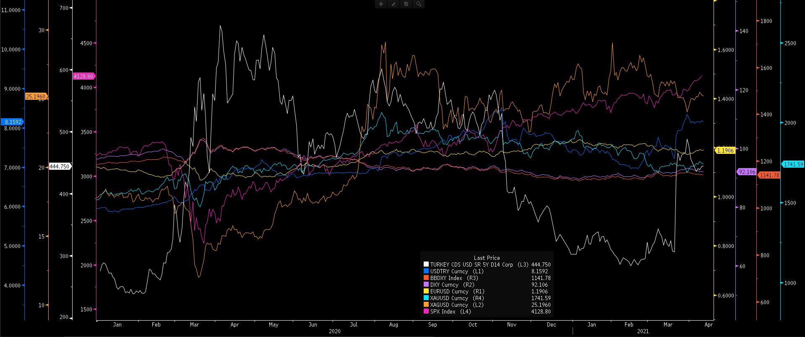Select the annotate pencil tool icon
805x337 pixels.
click(x=393, y=4)
